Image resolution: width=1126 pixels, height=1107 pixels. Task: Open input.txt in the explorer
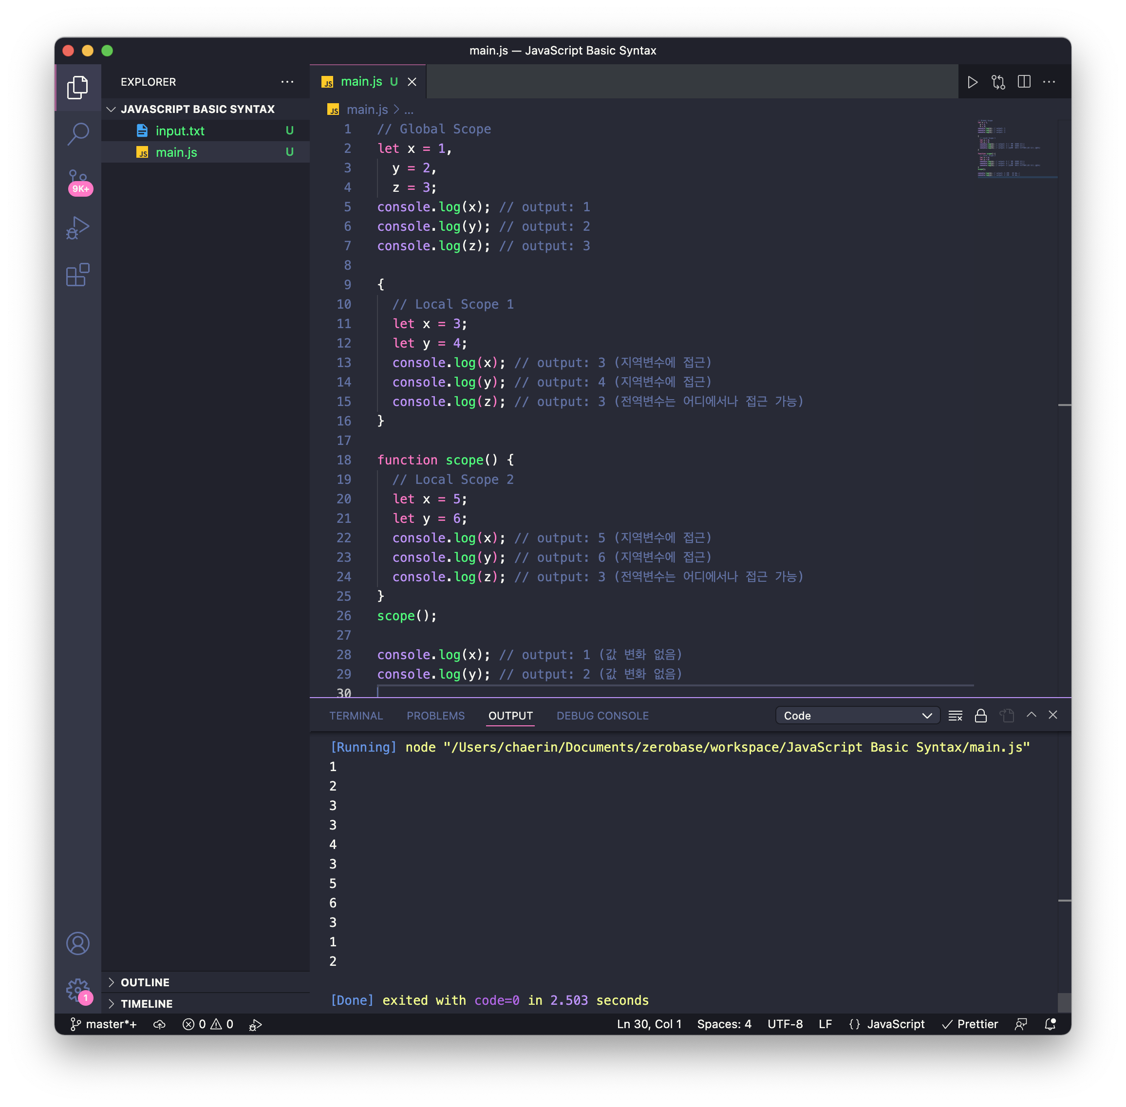point(180,131)
